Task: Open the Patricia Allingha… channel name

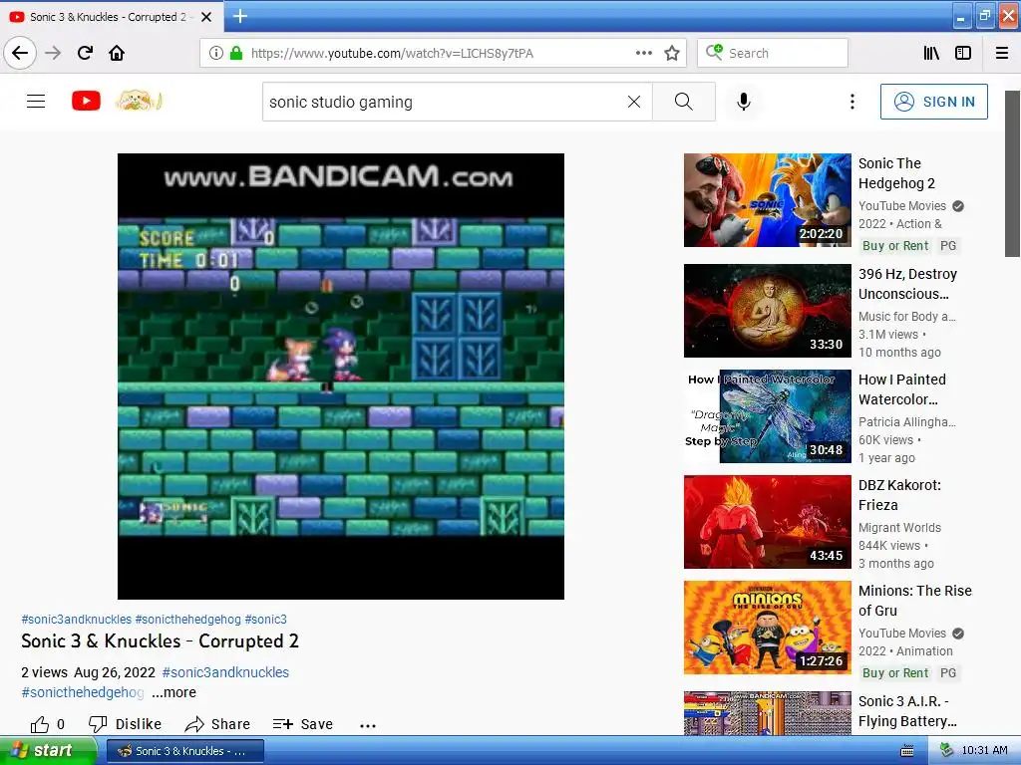Action: [907, 422]
